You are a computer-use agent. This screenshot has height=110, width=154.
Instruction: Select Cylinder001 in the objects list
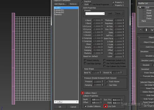click(x=59, y=10)
